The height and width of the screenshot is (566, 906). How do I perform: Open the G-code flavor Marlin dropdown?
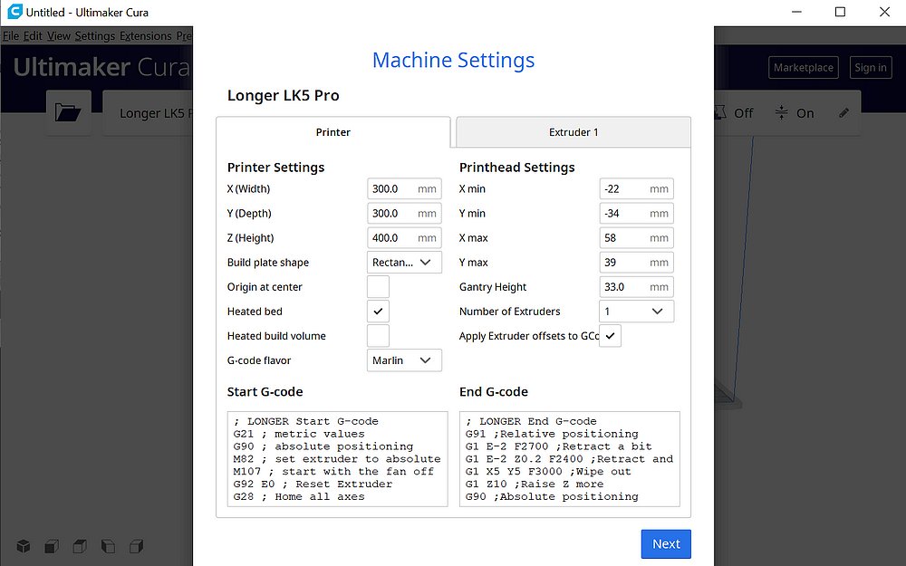click(404, 360)
